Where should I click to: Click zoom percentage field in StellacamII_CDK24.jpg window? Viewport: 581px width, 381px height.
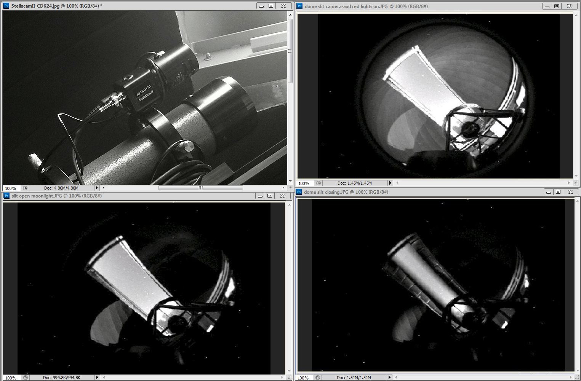click(x=11, y=188)
